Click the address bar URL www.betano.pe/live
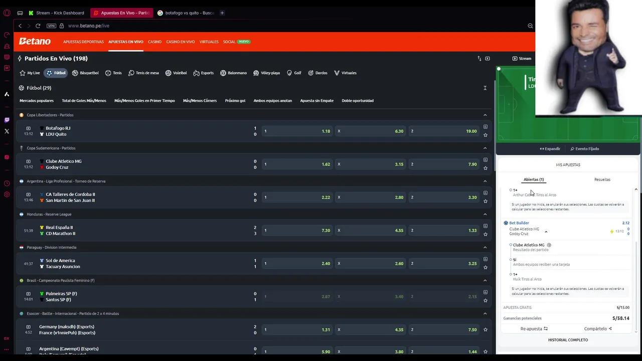 click(x=88, y=26)
